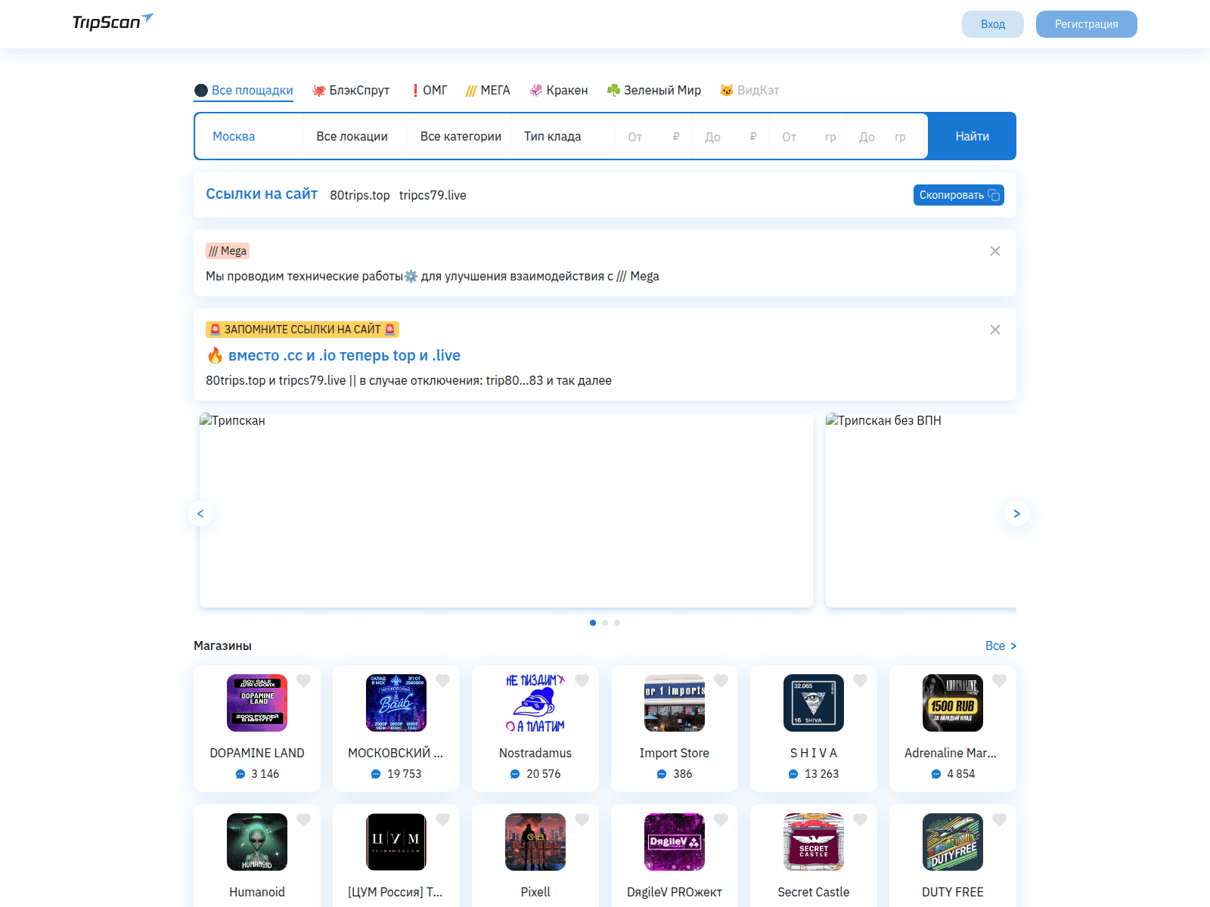Favorite Pixell with heart icon
This screenshot has width=1210, height=907.
(582, 820)
